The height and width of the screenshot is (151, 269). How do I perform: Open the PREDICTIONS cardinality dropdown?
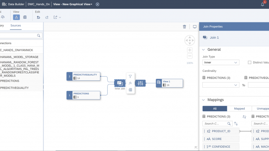(x=221, y=85)
